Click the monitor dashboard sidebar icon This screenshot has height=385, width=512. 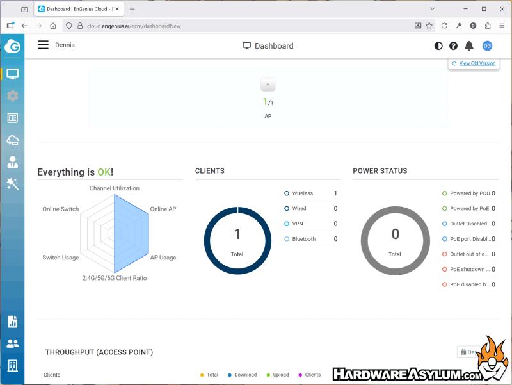[x=12, y=74]
